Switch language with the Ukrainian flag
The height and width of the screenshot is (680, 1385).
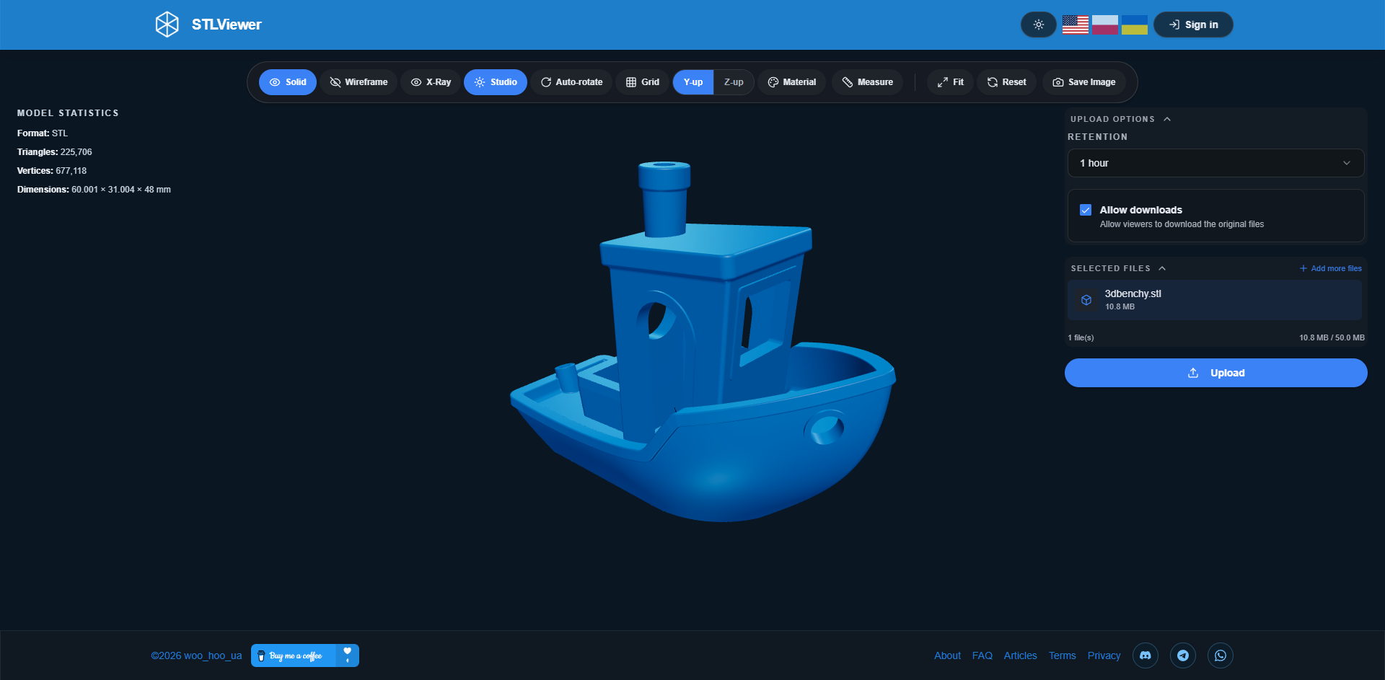coord(1135,25)
